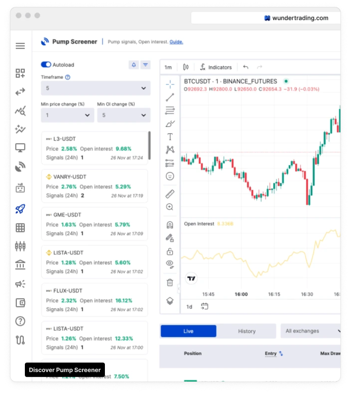Switch to the History tab
The width and height of the screenshot is (350, 393).
point(247,331)
